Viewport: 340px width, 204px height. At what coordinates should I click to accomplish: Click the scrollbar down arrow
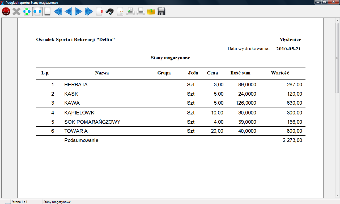point(337,195)
